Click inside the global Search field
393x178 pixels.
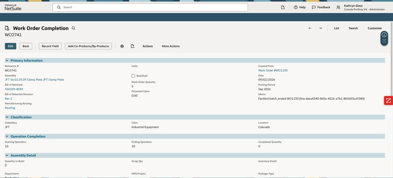point(150,7)
